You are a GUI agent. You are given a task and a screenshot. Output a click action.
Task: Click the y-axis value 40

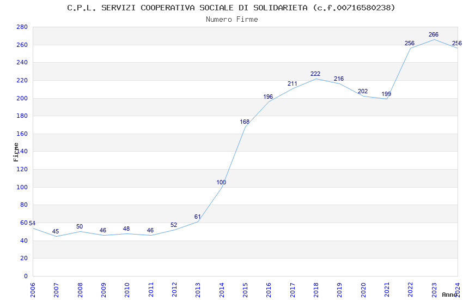(24, 241)
